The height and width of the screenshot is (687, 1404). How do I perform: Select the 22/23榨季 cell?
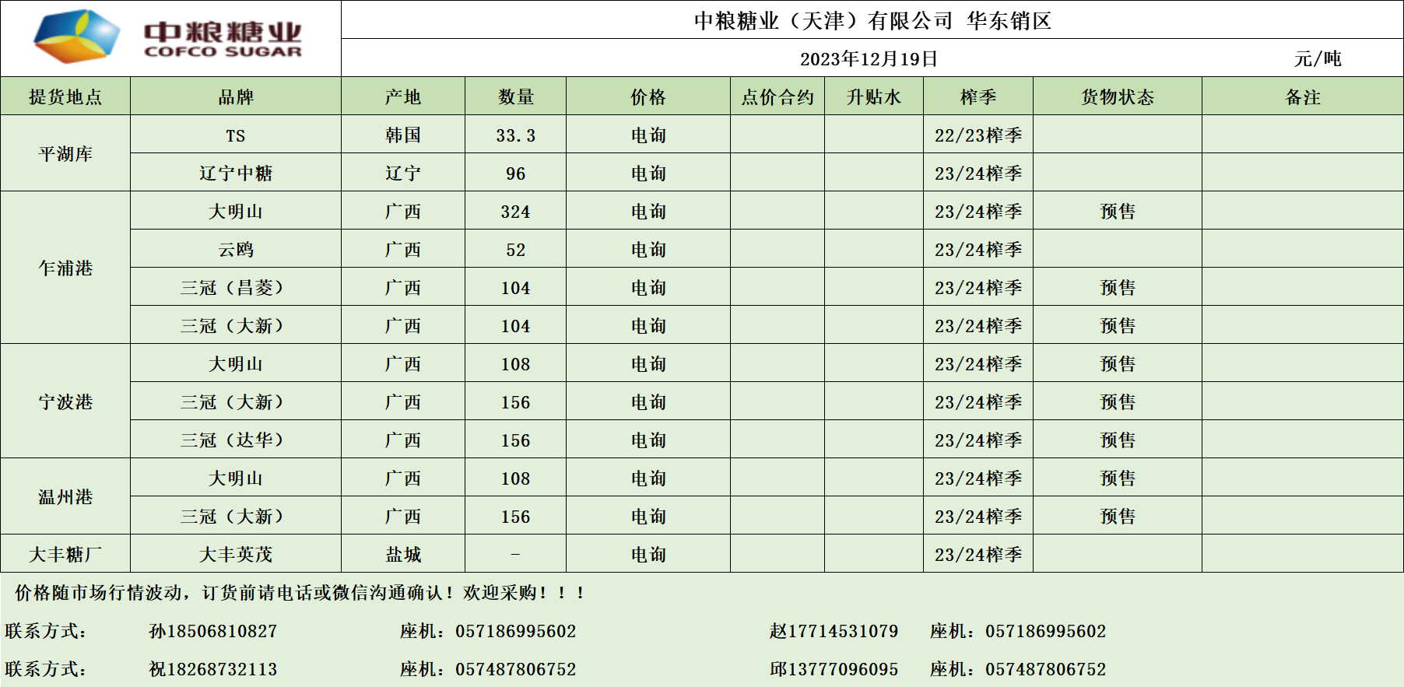(978, 135)
